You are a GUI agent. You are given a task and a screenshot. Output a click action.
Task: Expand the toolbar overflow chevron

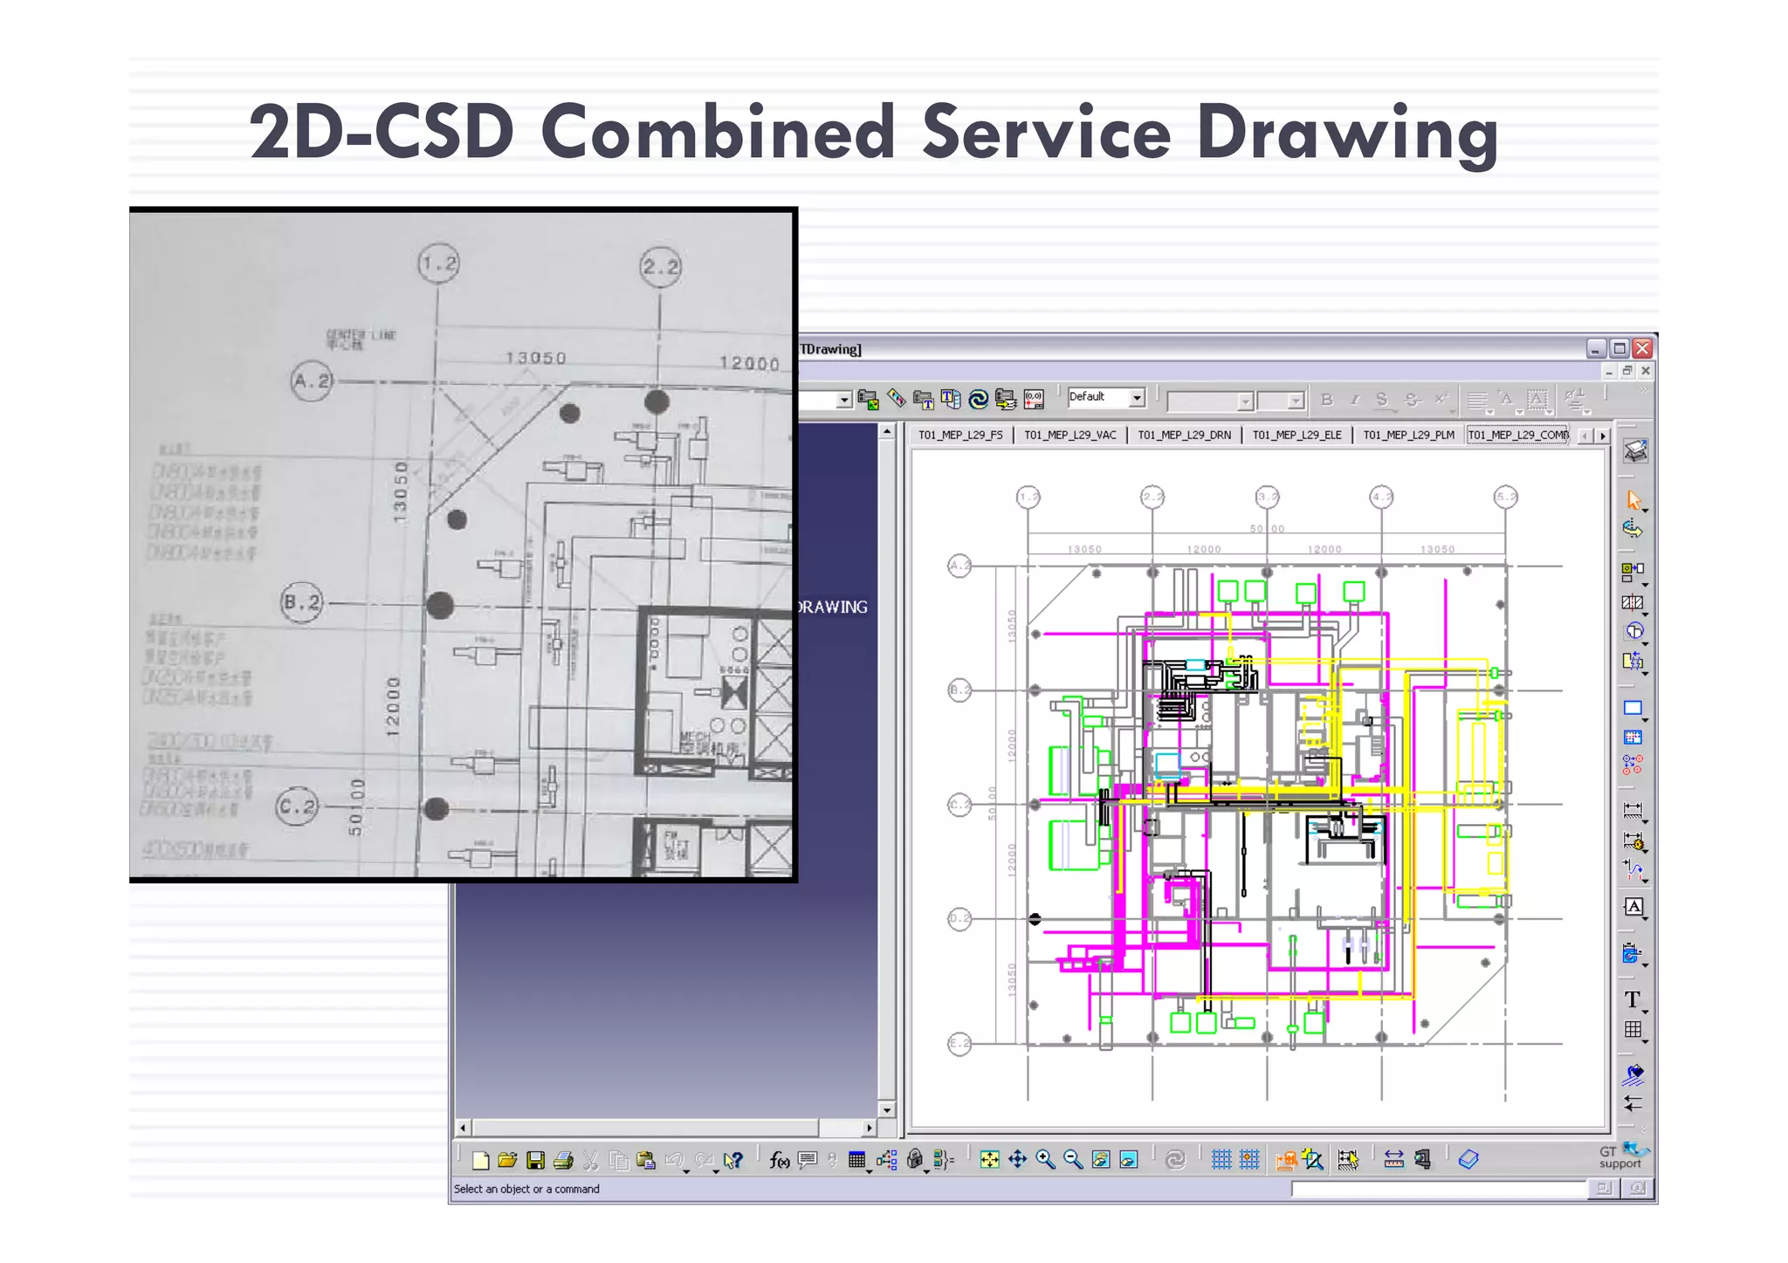1644,391
